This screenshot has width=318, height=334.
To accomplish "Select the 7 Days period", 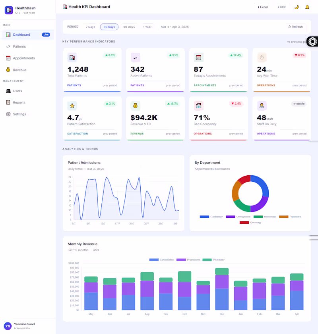I will click(x=90, y=27).
